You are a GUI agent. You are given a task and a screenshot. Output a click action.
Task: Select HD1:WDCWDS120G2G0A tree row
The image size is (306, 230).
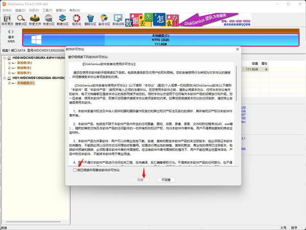pos(39,78)
